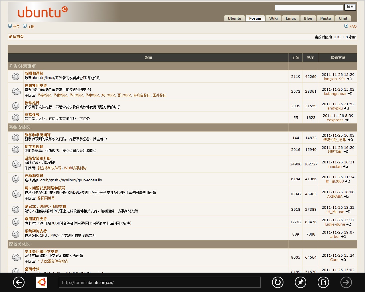Click the browser back arrow button
Screen dimensions: 365x292
coord(19,283)
